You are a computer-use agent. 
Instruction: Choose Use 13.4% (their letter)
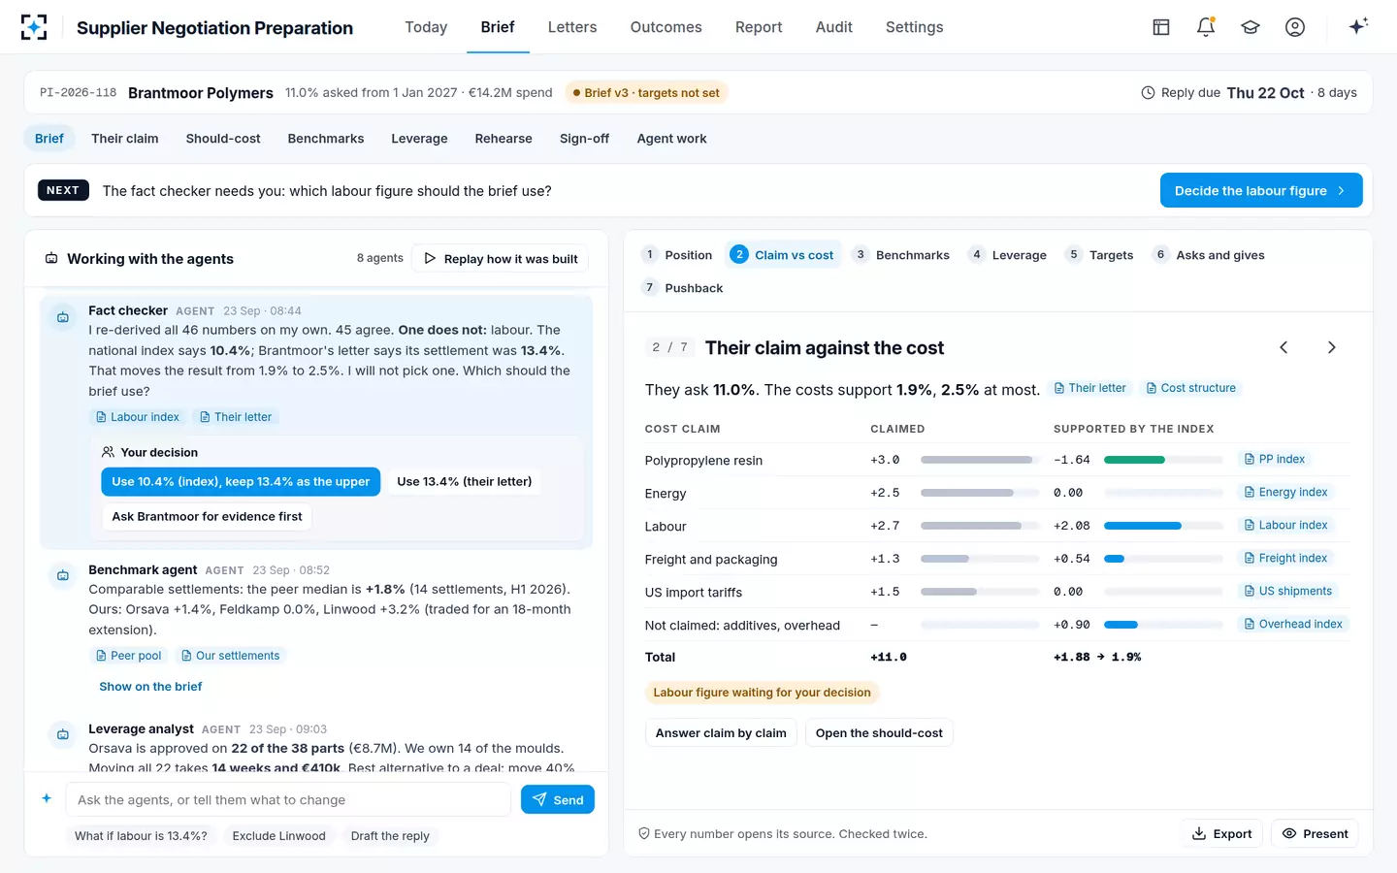[465, 482]
